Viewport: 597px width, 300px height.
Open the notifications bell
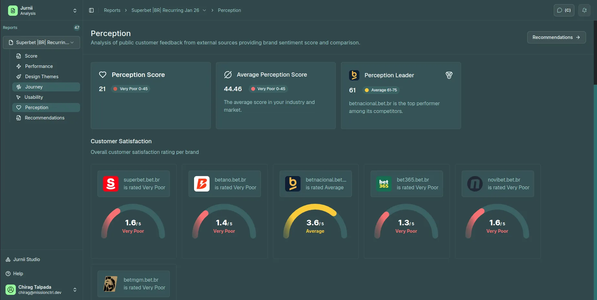584,10
